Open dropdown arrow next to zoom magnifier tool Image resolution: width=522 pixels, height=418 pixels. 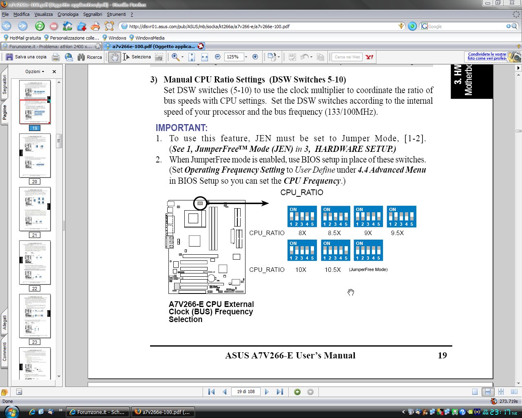pyautogui.click(x=182, y=57)
